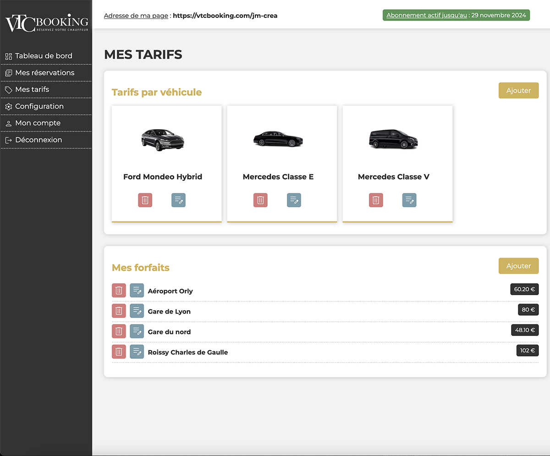550x456 pixels.
Task: Delete the Aéroport Orly forfait
Action: [119, 291]
